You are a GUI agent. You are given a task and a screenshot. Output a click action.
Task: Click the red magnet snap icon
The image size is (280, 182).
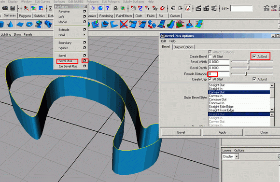[x=162, y=8]
